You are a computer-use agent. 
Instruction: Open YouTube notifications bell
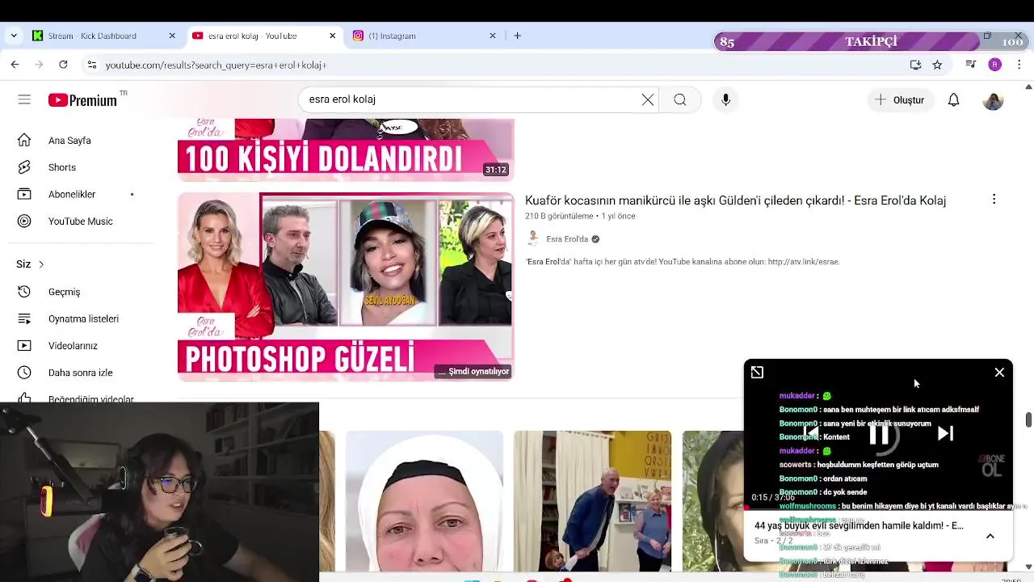pos(954,99)
